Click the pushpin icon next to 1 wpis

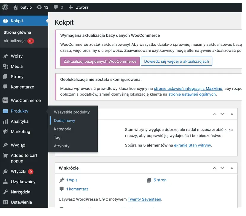[62, 180]
